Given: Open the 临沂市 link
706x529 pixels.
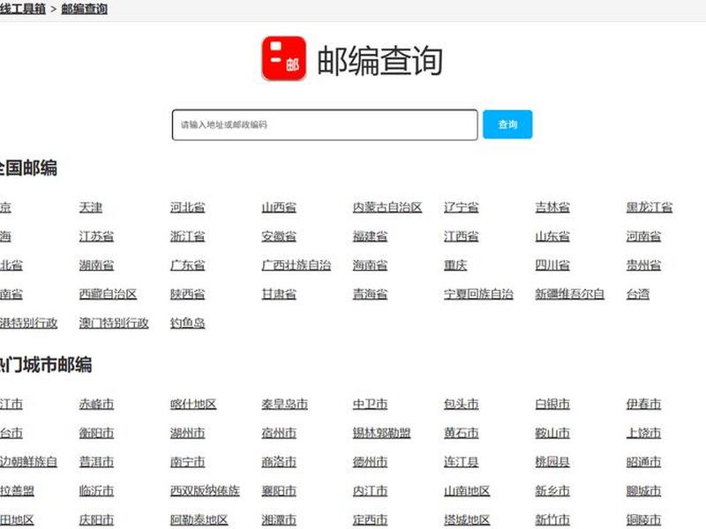Looking at the screenshot, I should pos(96,490).
